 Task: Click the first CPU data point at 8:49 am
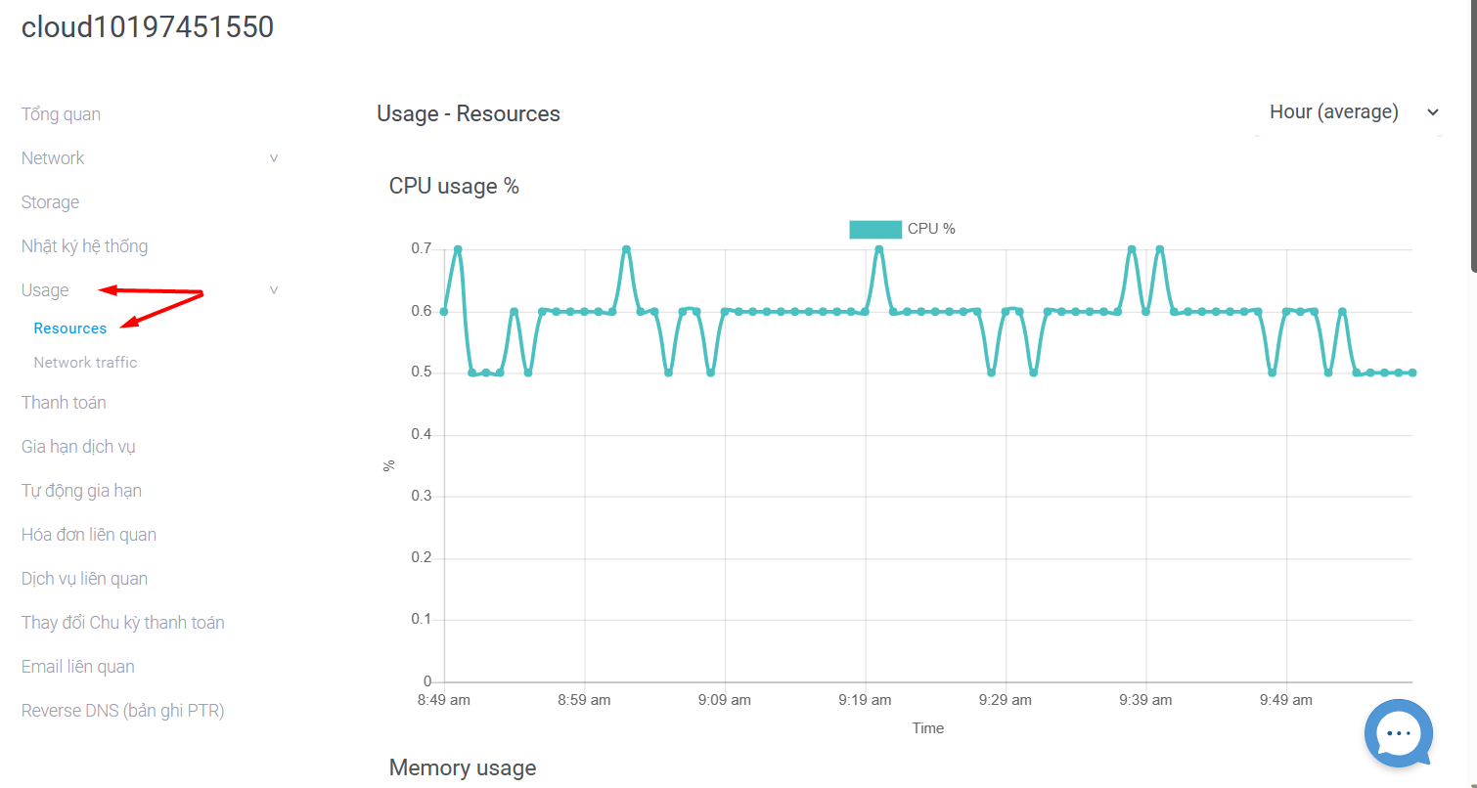click(444, 311)
